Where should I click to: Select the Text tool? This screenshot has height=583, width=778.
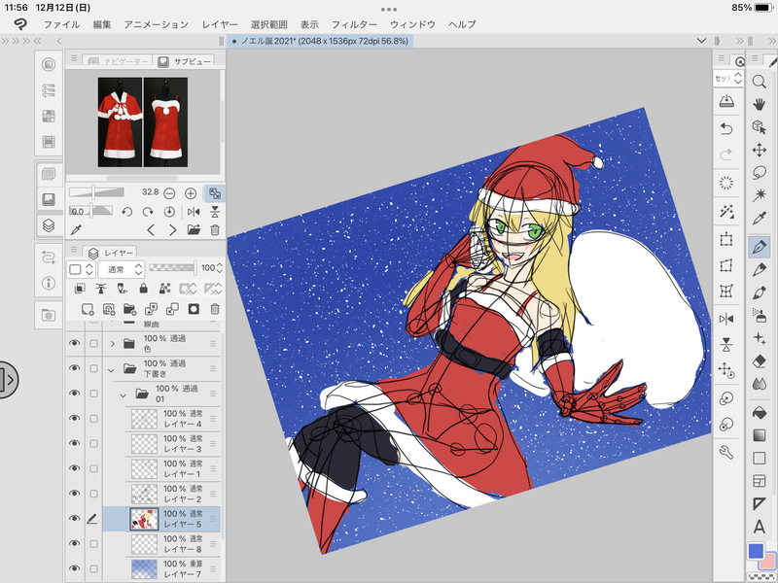click(x=760, y=526)
